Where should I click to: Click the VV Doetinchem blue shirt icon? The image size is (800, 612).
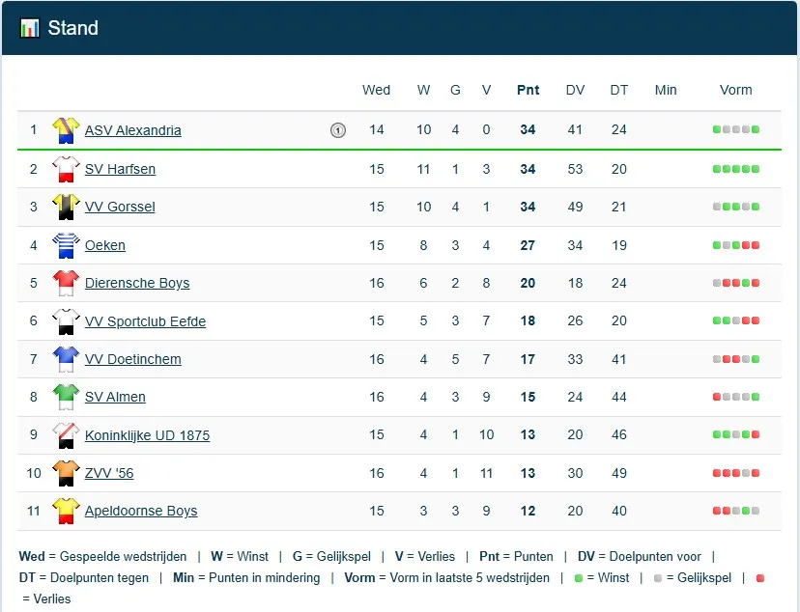(x=66, y=359)
